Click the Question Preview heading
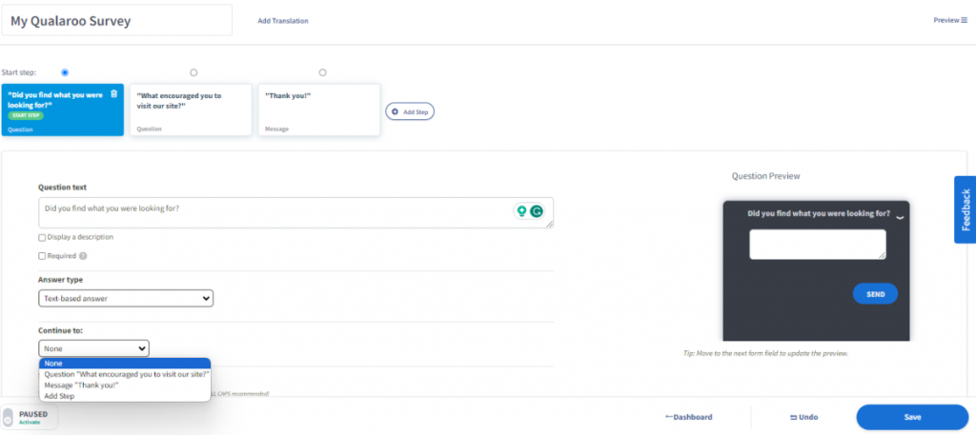The height and width of the screenshot is (435, 976). tap(765, 176)
